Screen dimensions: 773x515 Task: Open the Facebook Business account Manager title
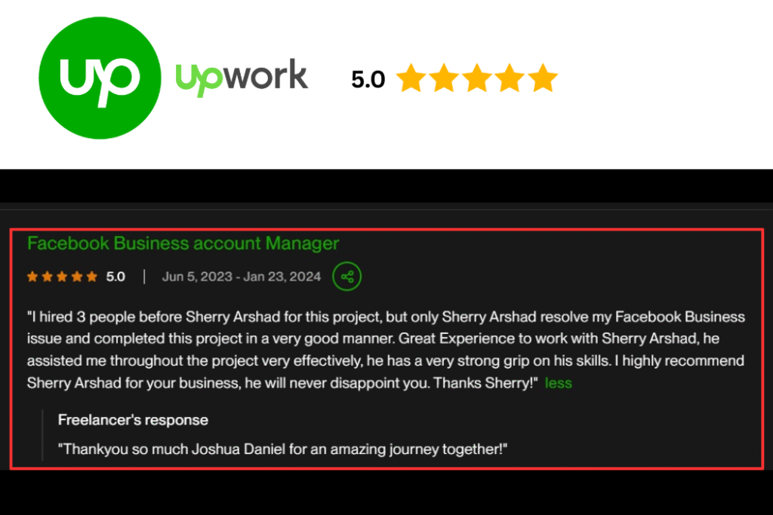click(x=183, y=244)
